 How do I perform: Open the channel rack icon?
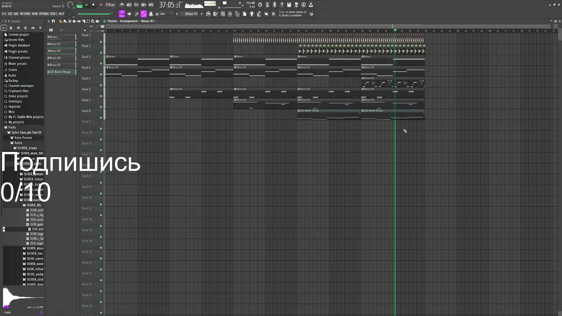tap(223, 14)
